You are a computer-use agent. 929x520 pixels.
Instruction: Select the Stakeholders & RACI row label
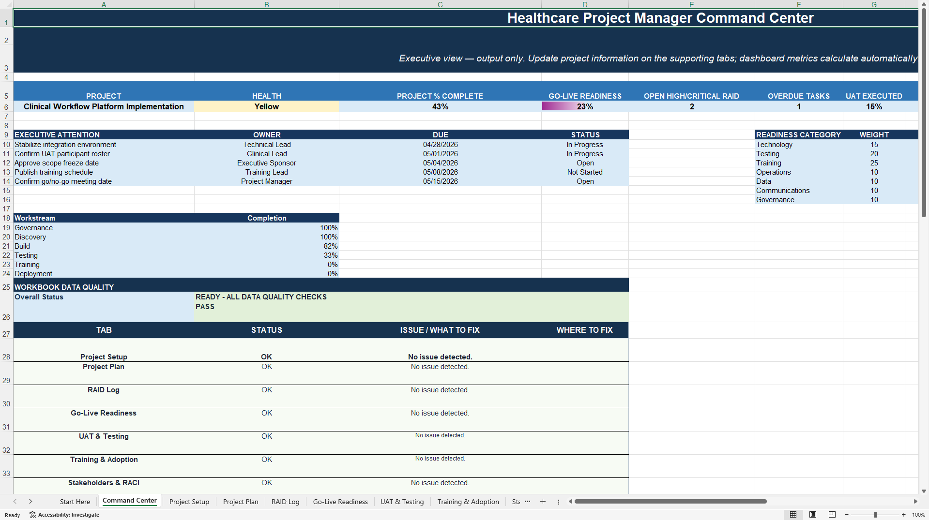tap(104, 483)
